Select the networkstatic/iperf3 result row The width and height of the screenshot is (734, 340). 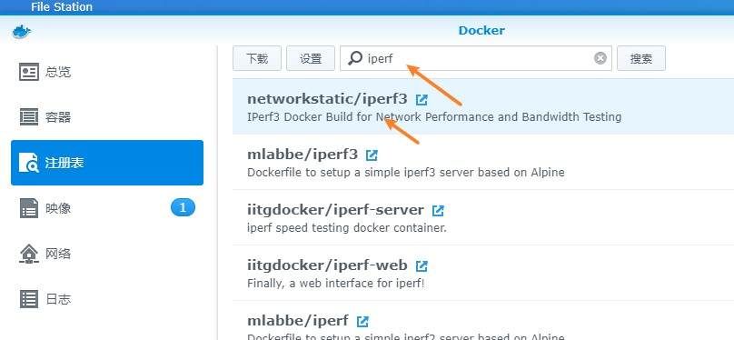pos(483,106)
